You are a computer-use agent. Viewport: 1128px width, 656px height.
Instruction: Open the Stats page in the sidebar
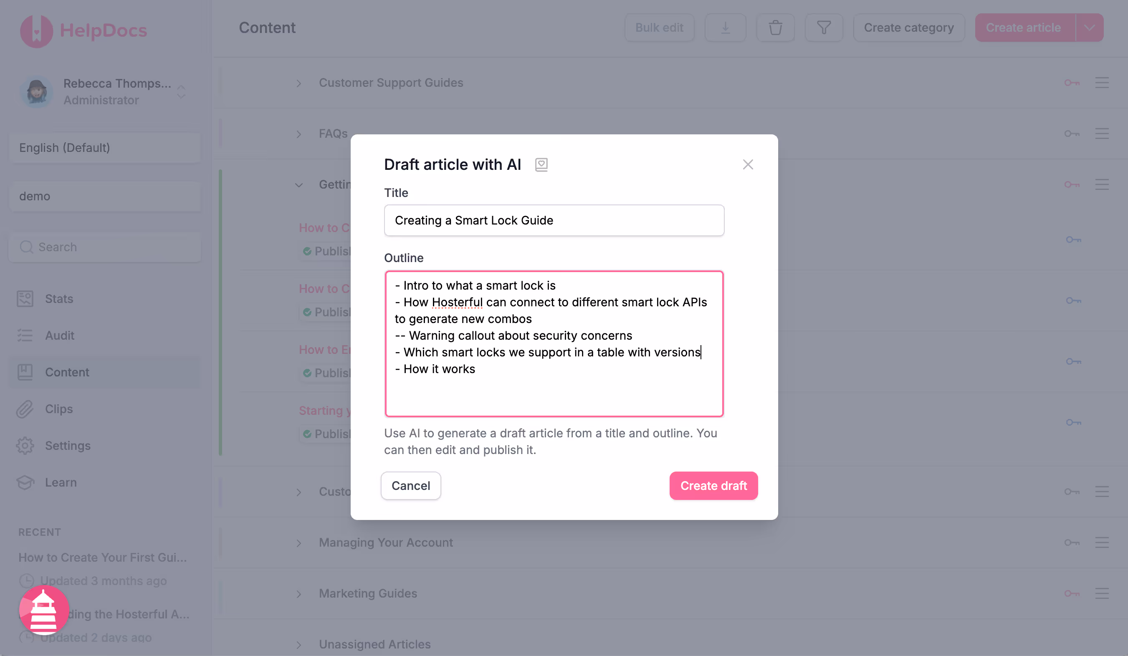pyautogui.click(x=58, y=298)
